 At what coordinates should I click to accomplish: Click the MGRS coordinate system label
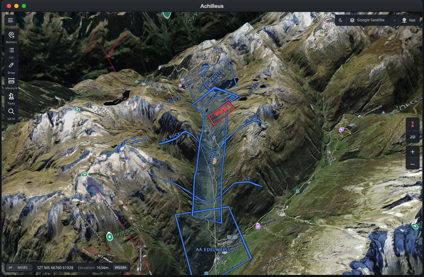click(23, 267)
